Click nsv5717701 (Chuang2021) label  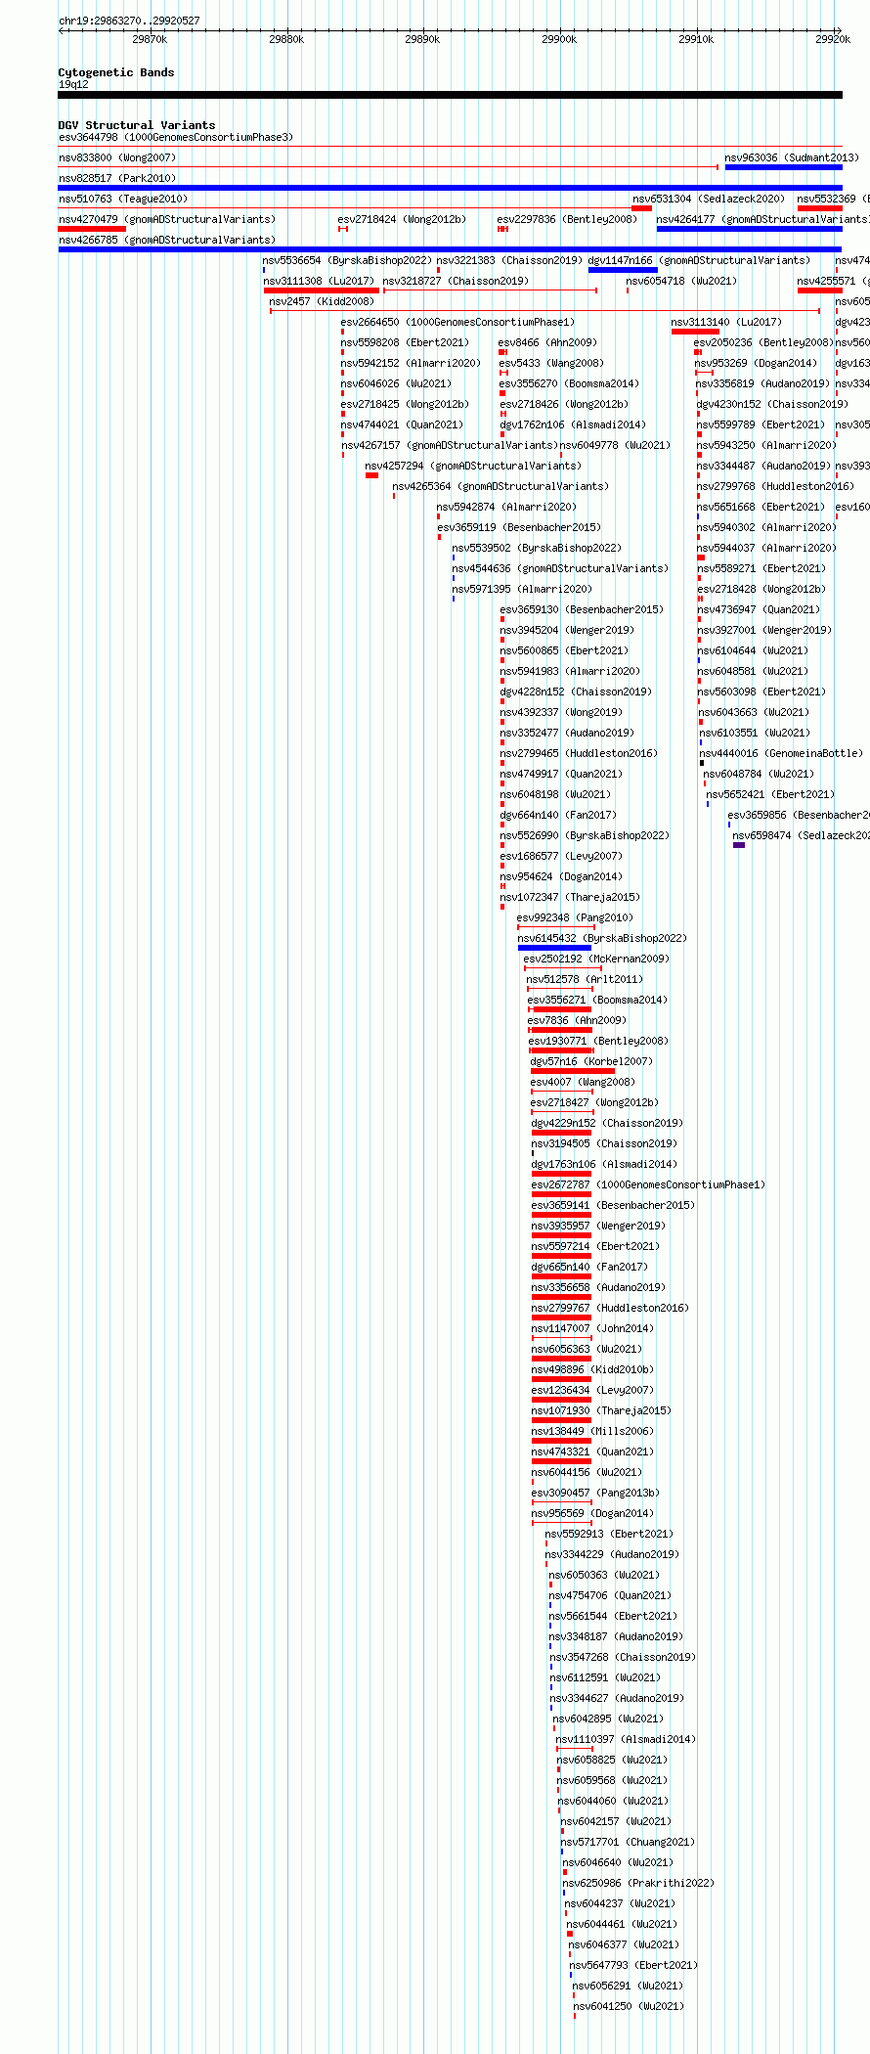(x=628, y=1842)
